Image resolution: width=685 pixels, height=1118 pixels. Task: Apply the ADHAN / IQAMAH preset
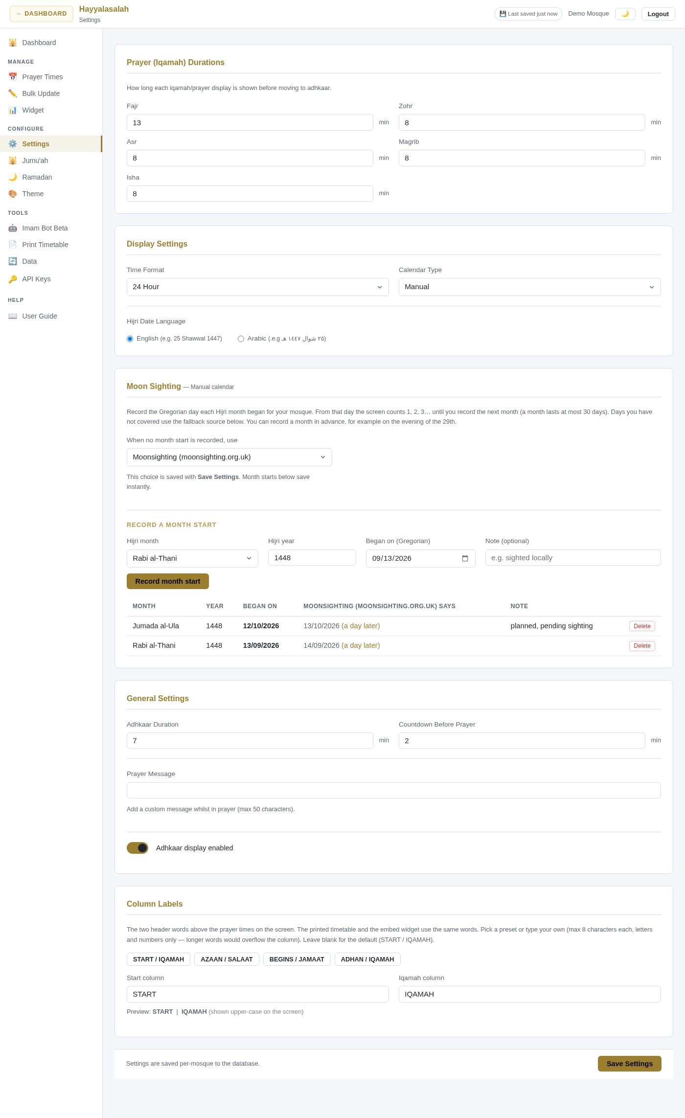click(x=367, y=959)
